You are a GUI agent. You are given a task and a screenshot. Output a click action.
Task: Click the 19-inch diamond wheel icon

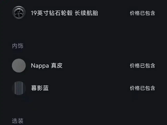click(19, 12)
